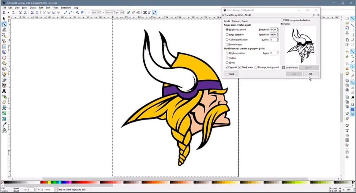Click the opacity O: stepper arrows
This screenshot has width=356, height=193.
coord(35,189)
